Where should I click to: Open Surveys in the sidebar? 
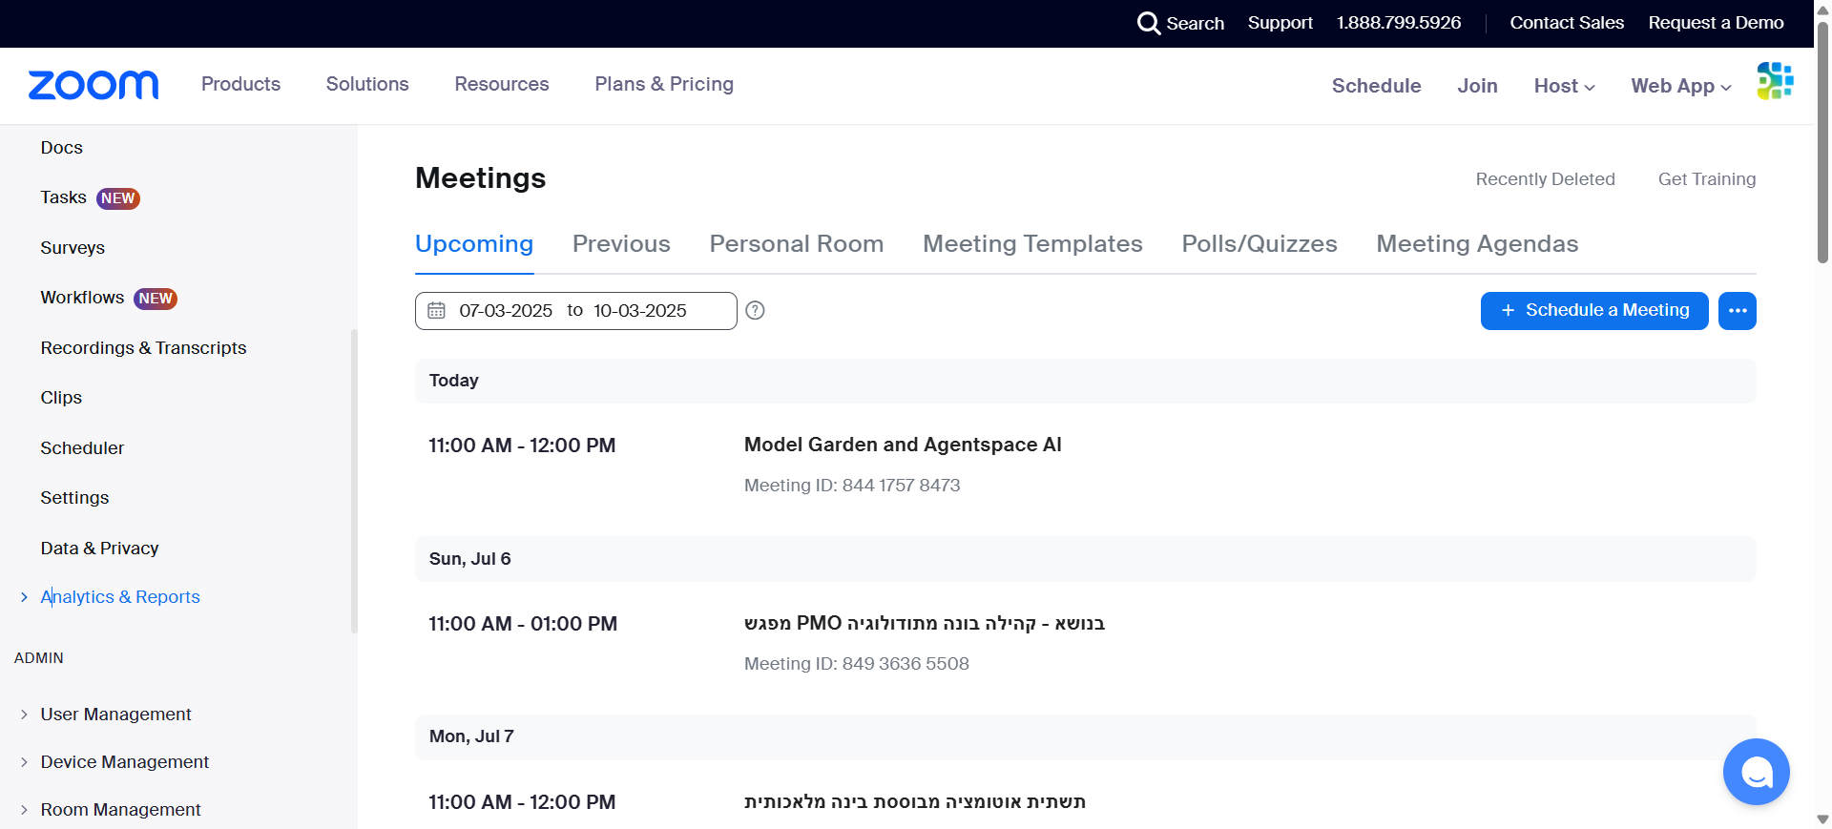(73, 248)
